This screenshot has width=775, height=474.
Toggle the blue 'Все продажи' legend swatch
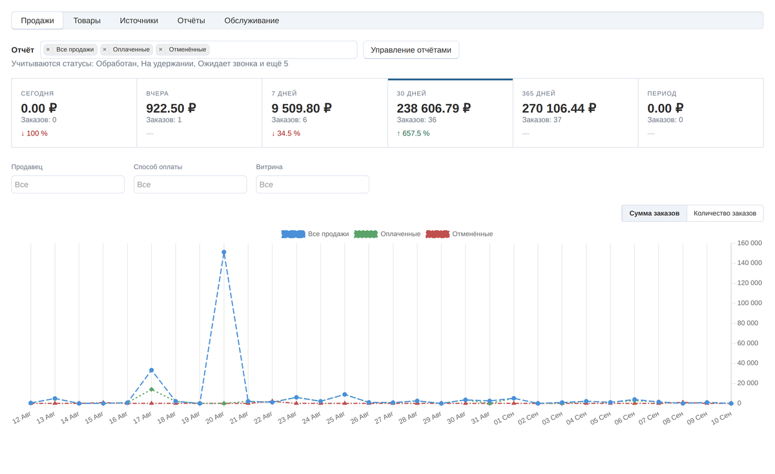(293, 234)
